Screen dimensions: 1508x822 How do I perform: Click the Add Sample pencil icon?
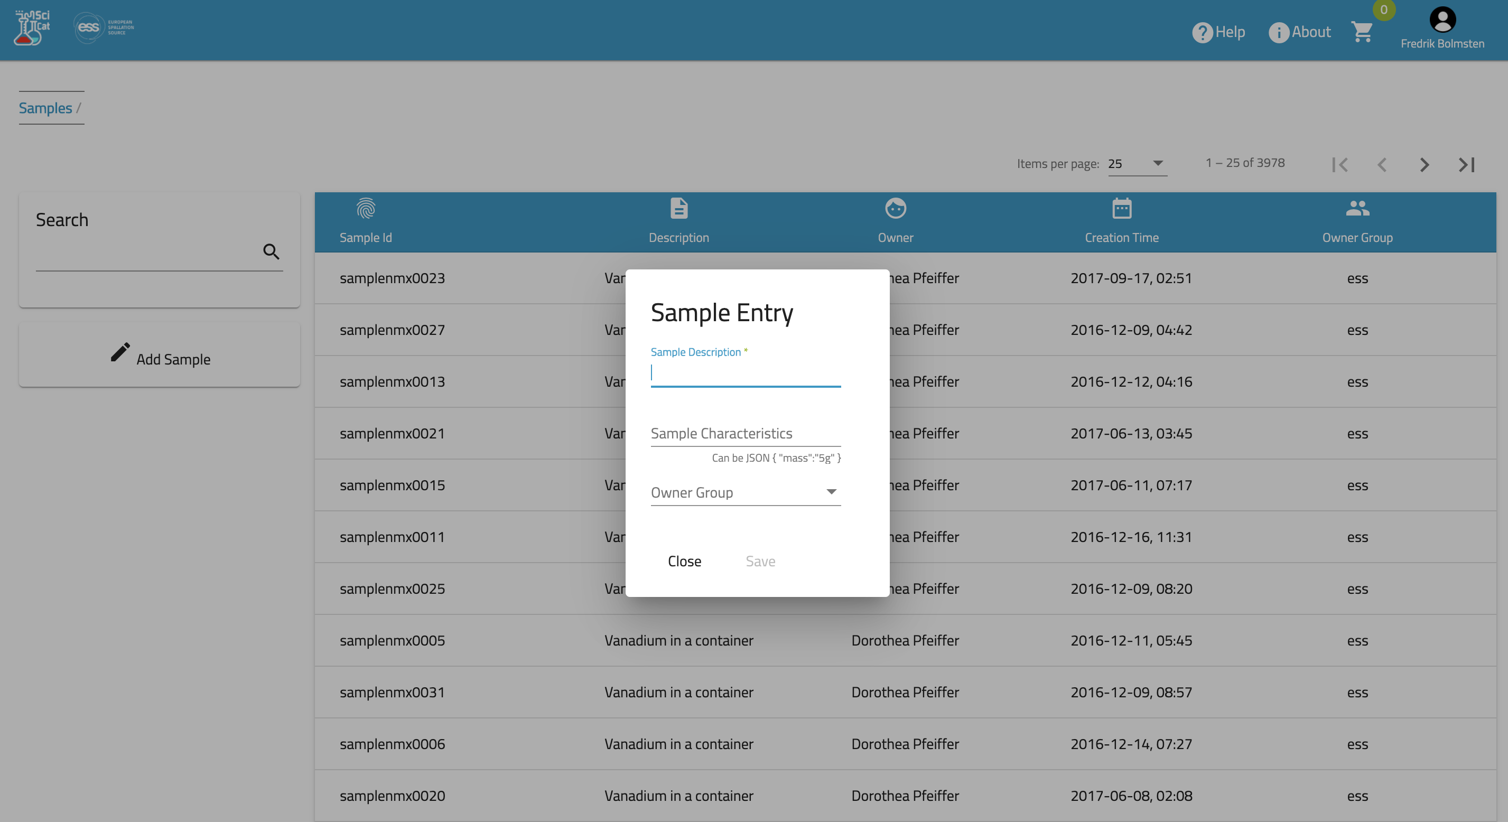pyautogui.click(x=120, y=352)
